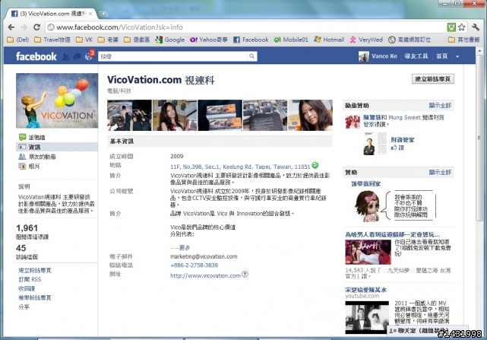Reload the page with the refresh icon
The height and width of the screenshot is (340, 487).
36,27
